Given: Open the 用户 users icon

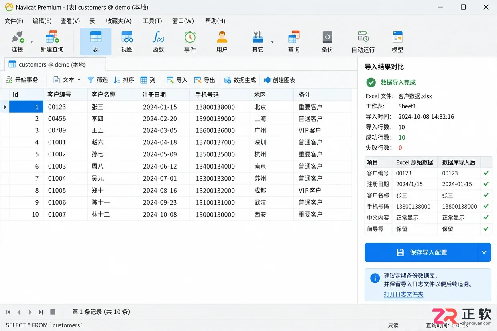Looking at the screenshot, I should [x=222, y=38].
